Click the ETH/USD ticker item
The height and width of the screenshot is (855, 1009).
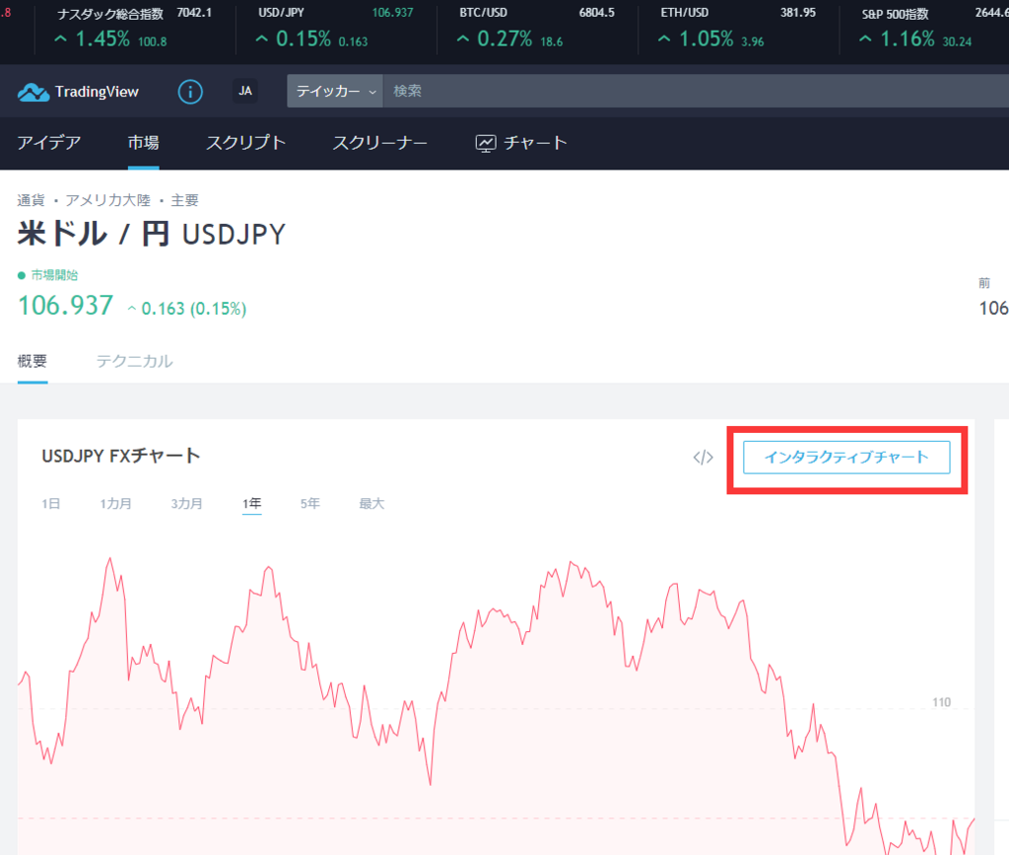pyautogui.click(x=737, y=27)
